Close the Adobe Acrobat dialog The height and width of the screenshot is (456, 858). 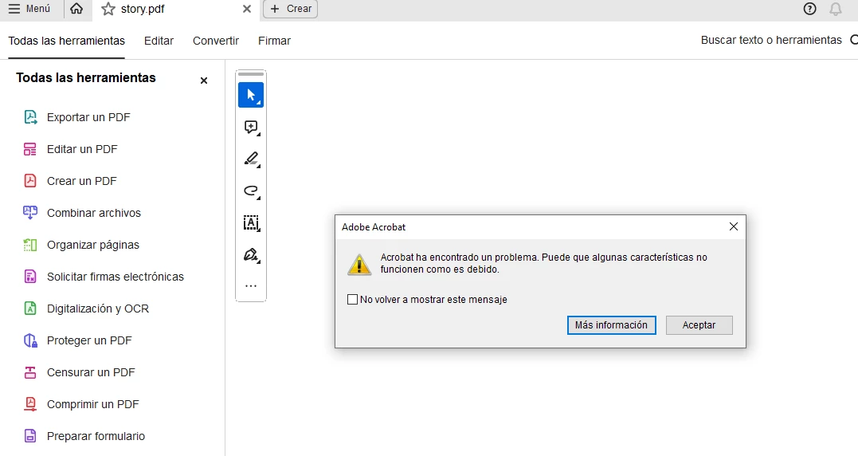[734, 226]
